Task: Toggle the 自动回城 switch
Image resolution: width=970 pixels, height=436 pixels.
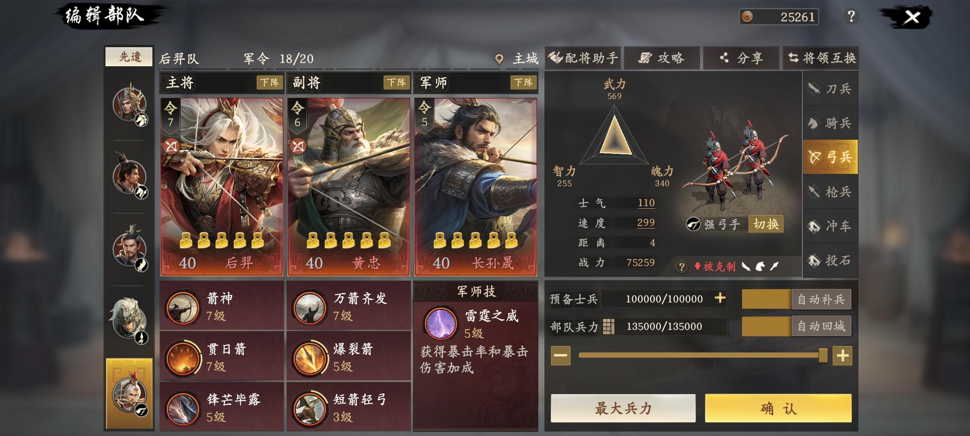Action: point(797,326)
